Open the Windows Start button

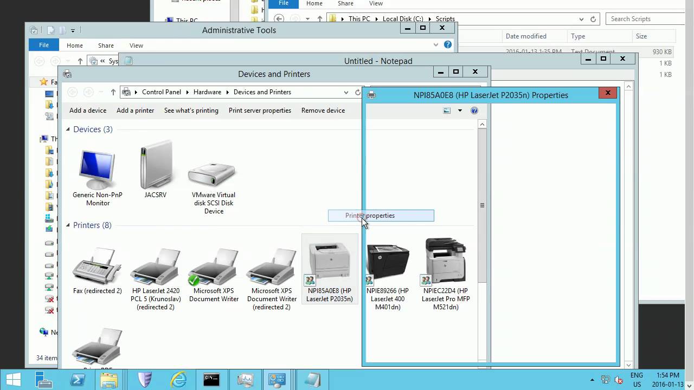[x=14, y=380]
